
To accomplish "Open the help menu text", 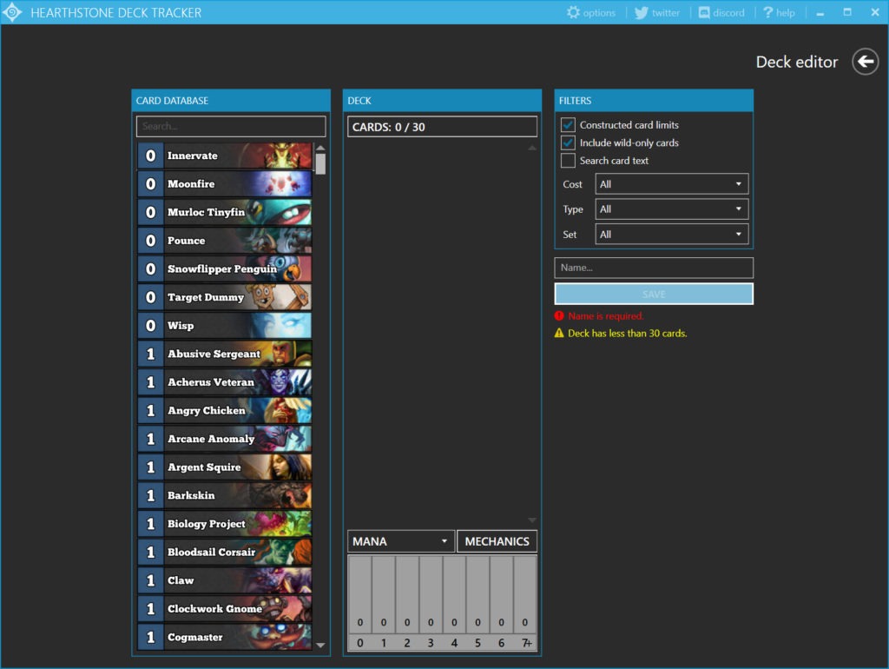I will (785, 12).
